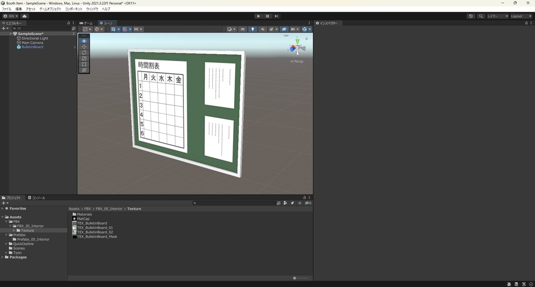
Task: Select the Scale tool in scene overlay
Action: [84, 58]
